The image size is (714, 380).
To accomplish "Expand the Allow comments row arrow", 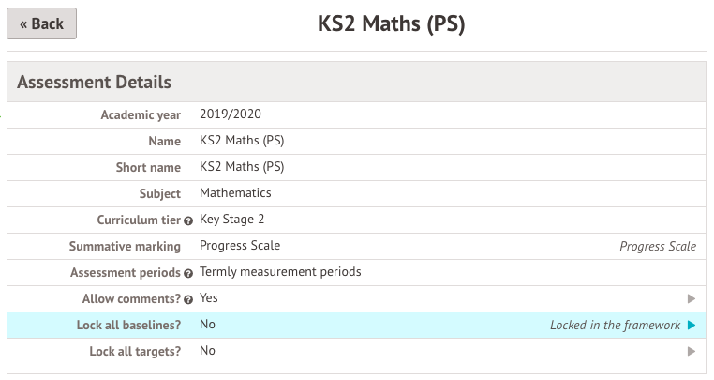I will [x=692, y=298].
